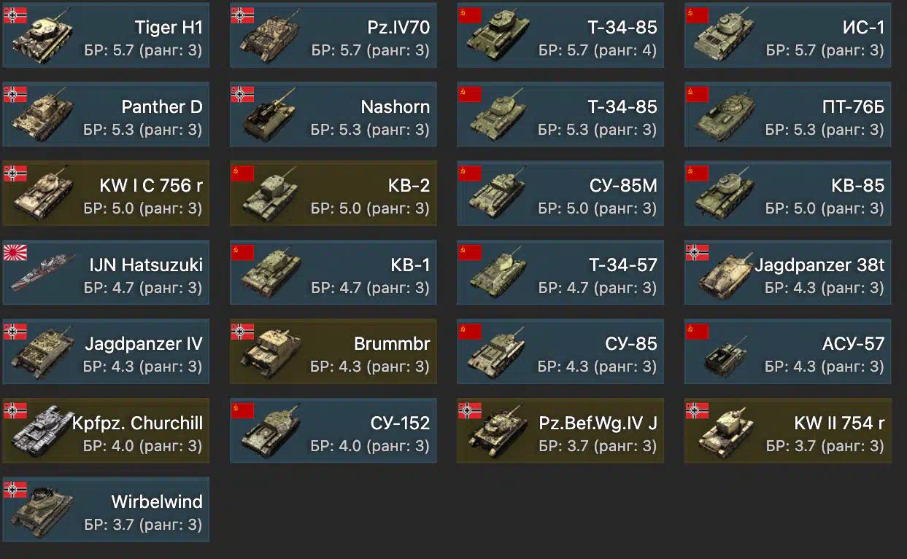Image resolution: width=907 pixels, height=559 pixels.
Task: Click the Soviet flag on ИС-1 card
Action: click(697, 15)
